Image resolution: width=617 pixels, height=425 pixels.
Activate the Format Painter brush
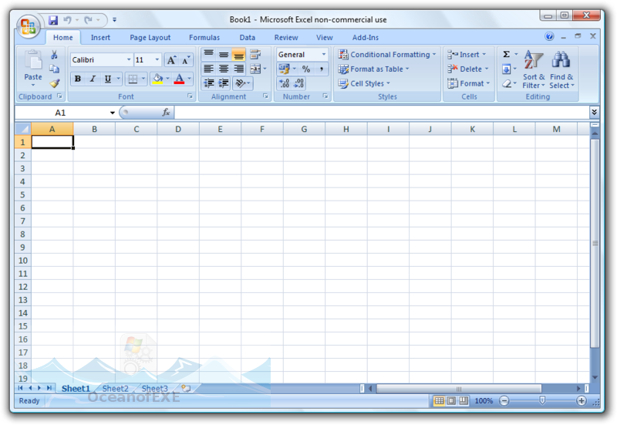54,83
